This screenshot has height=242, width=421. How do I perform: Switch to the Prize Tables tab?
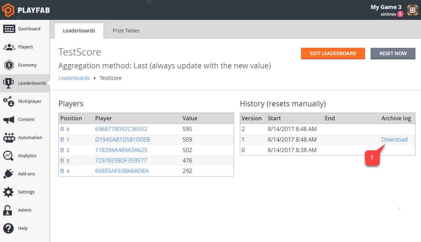(x=126, y=30)
